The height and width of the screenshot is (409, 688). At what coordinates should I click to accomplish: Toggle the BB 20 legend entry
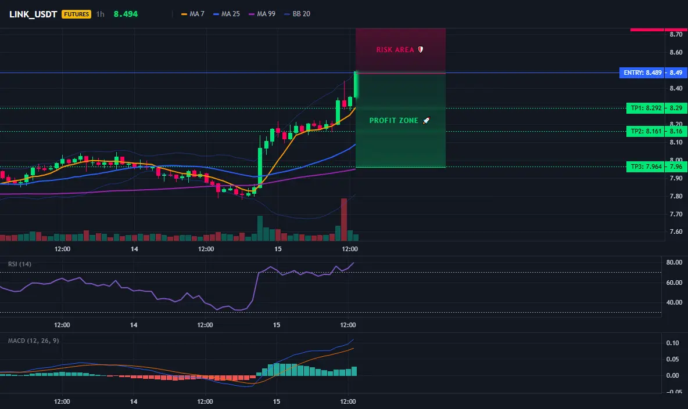297,14
